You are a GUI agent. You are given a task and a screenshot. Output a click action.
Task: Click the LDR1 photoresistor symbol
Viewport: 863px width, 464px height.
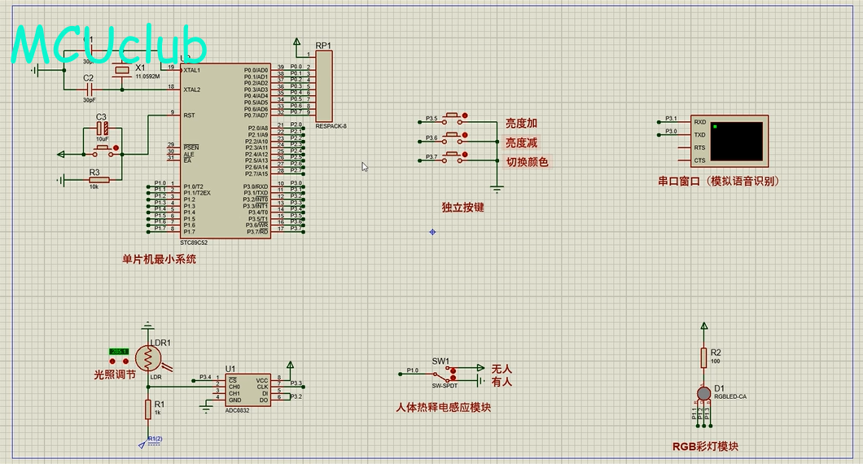tap(148, 357)
